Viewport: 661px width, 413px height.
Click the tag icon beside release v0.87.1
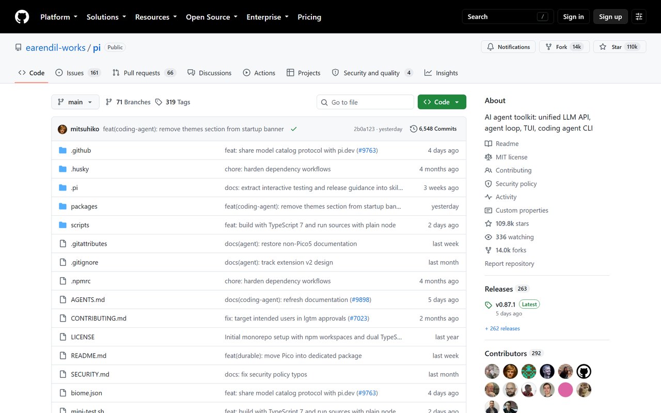(489, 305)
